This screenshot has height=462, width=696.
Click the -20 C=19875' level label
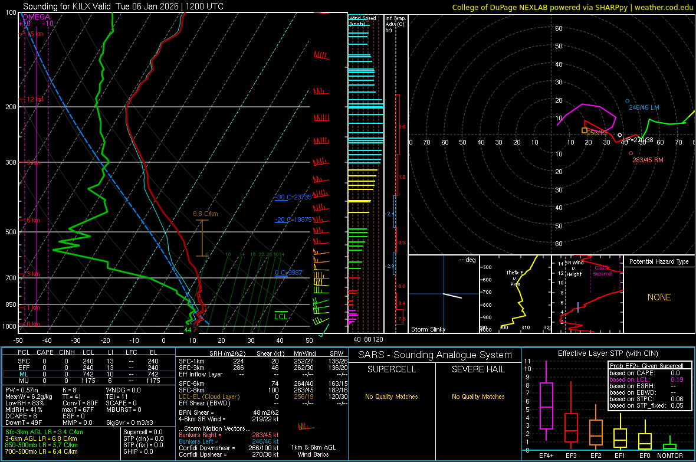click(293, 219)
